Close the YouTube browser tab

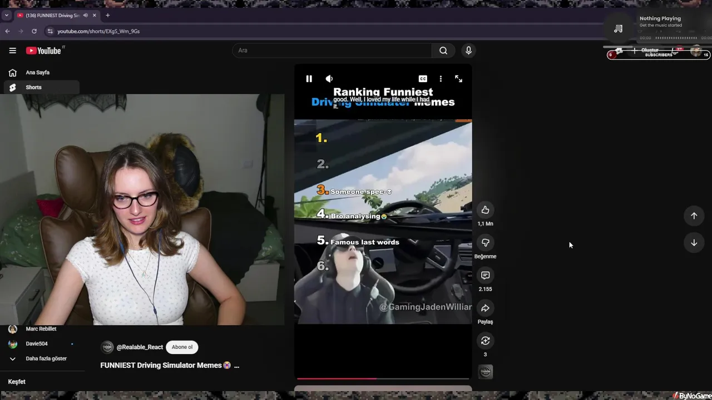[x=94, y=15]
